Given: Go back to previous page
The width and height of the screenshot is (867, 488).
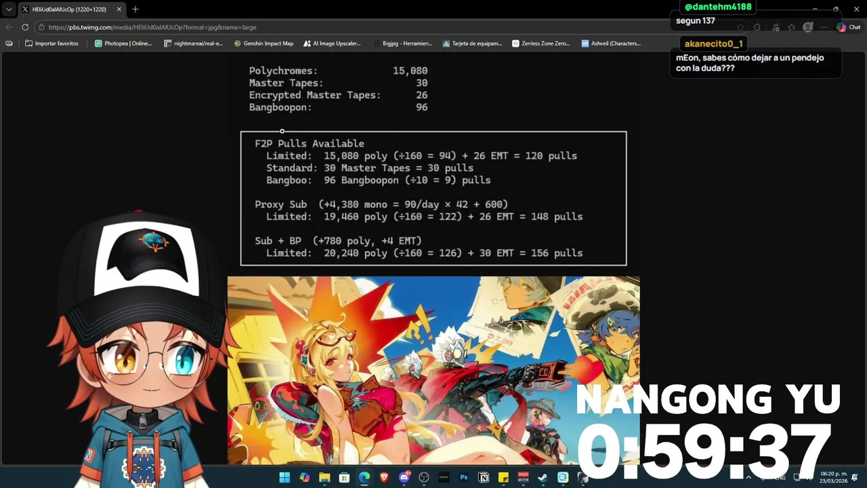Looking at the screenshot, I should (x=9, y=27).
